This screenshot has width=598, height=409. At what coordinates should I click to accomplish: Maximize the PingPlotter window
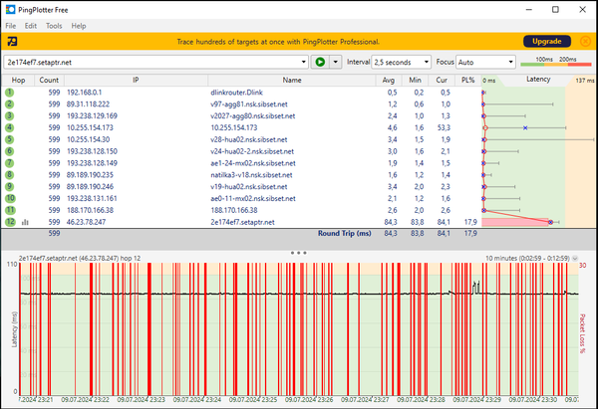[x=556, y=10]
